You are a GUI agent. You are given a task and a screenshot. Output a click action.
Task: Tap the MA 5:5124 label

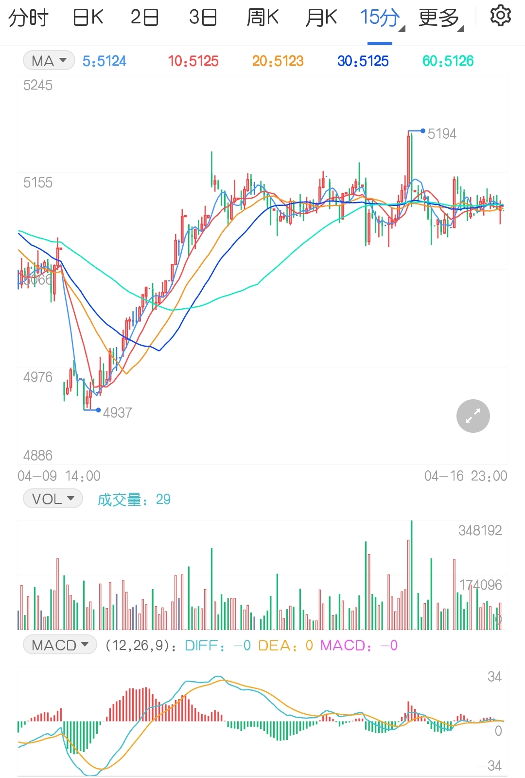point(104,61)
